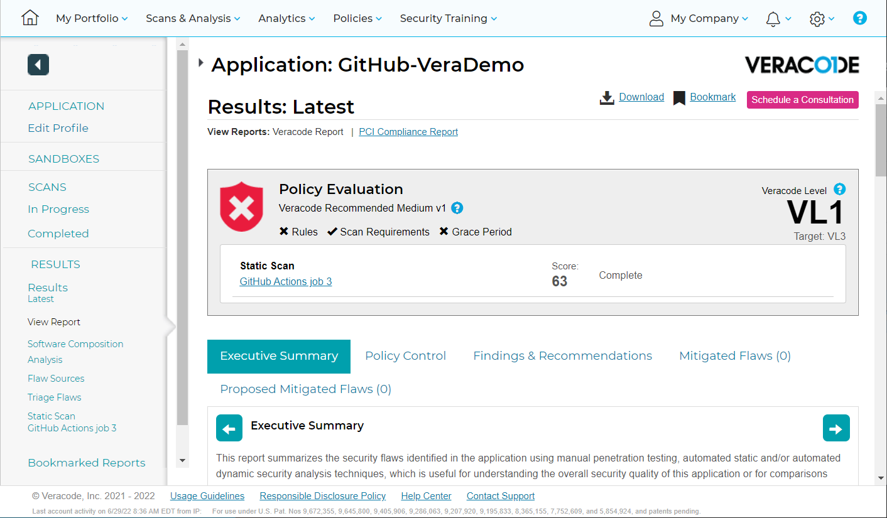Open the Security Training dropdown
The height and width of the screenshot is (518, 887).
[x=449, y=18]
